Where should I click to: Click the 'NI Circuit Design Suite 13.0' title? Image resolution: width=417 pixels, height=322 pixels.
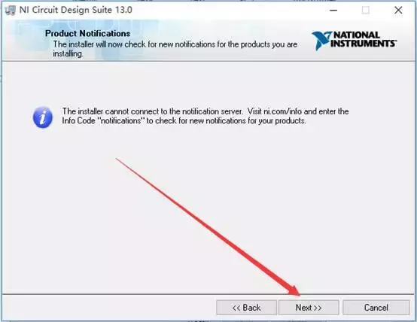(76, 10)
